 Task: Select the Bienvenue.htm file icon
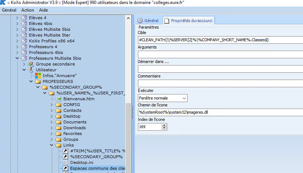59,99
